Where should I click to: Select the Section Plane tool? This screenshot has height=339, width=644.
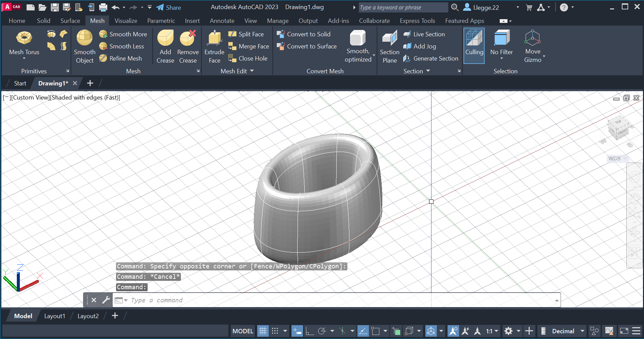point(389,46)
